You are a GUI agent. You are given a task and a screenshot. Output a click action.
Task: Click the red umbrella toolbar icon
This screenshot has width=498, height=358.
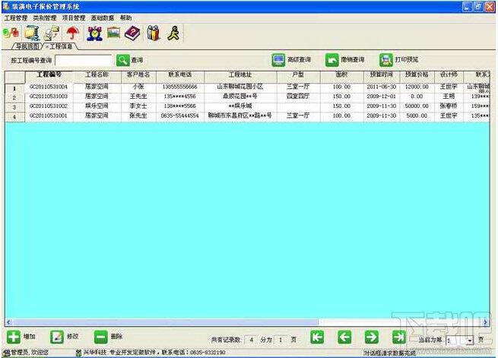tap(73, 33)
